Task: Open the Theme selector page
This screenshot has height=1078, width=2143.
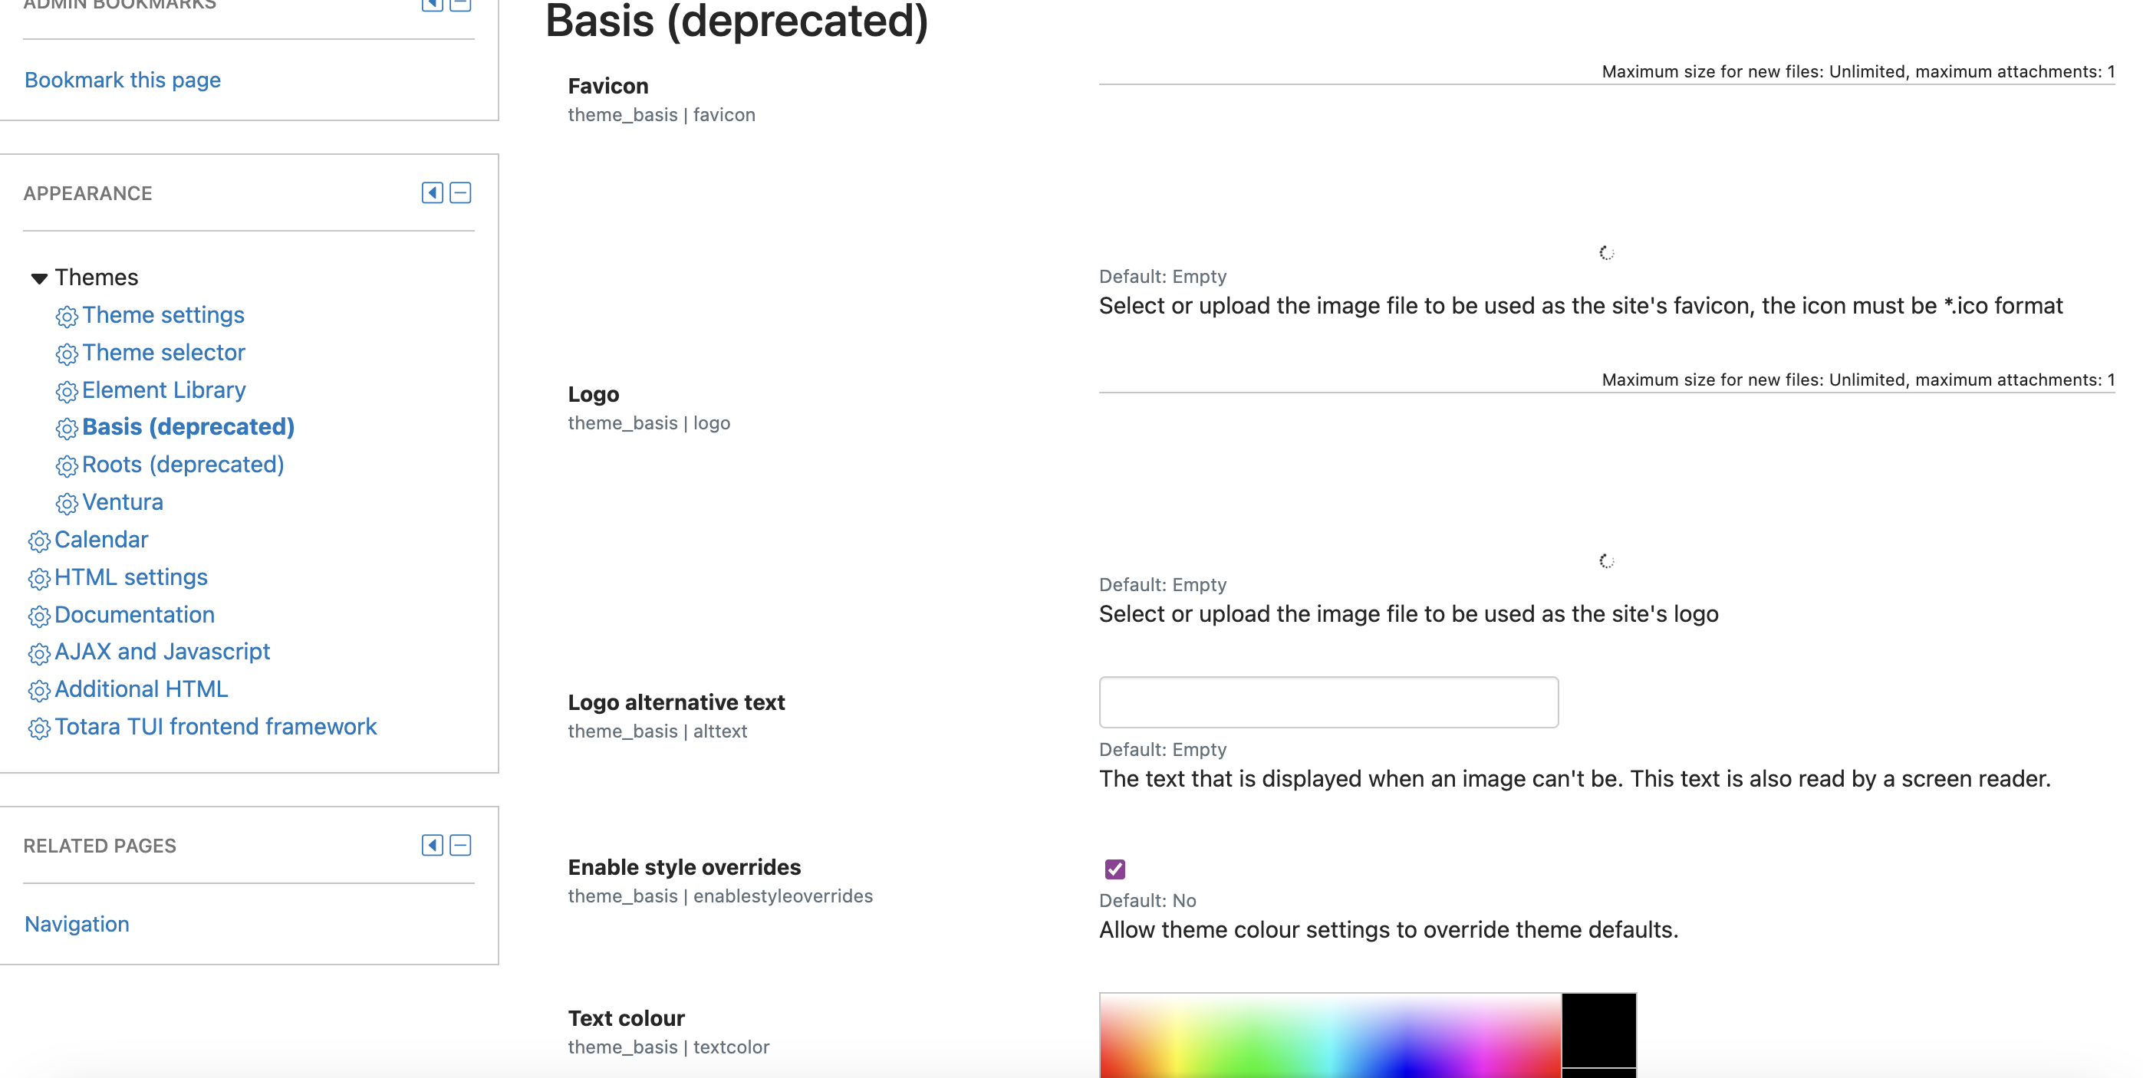Action: point(163,353)
